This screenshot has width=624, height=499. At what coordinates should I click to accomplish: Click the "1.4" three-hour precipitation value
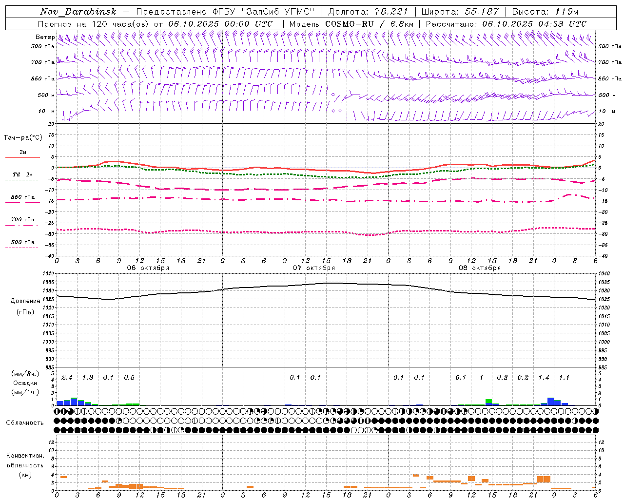tap(544, 378)
